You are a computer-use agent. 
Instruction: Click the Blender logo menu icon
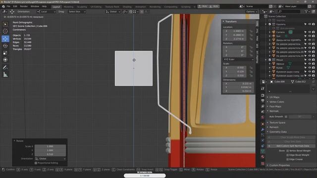pos(3,6)
